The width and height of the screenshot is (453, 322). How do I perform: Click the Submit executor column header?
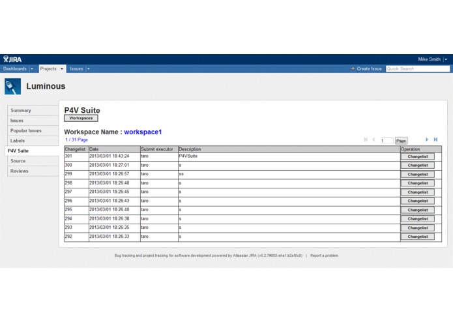tap(159, 149)
